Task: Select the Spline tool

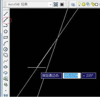Action: pyautogui.click(x=6, y=61)
